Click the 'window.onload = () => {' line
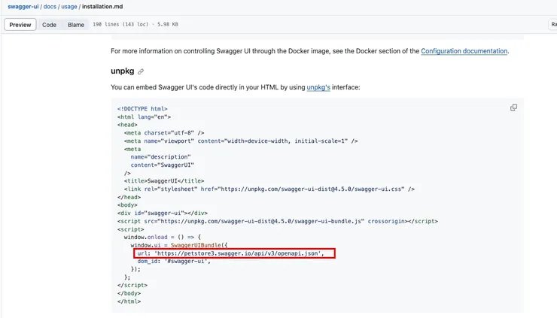Viewport: 557px width, 318px height. point(163,237)
